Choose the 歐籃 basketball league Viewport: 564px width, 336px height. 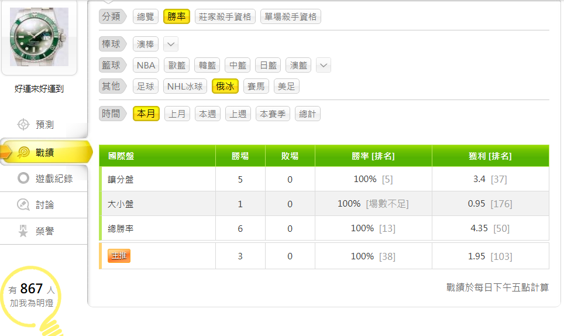177,66
